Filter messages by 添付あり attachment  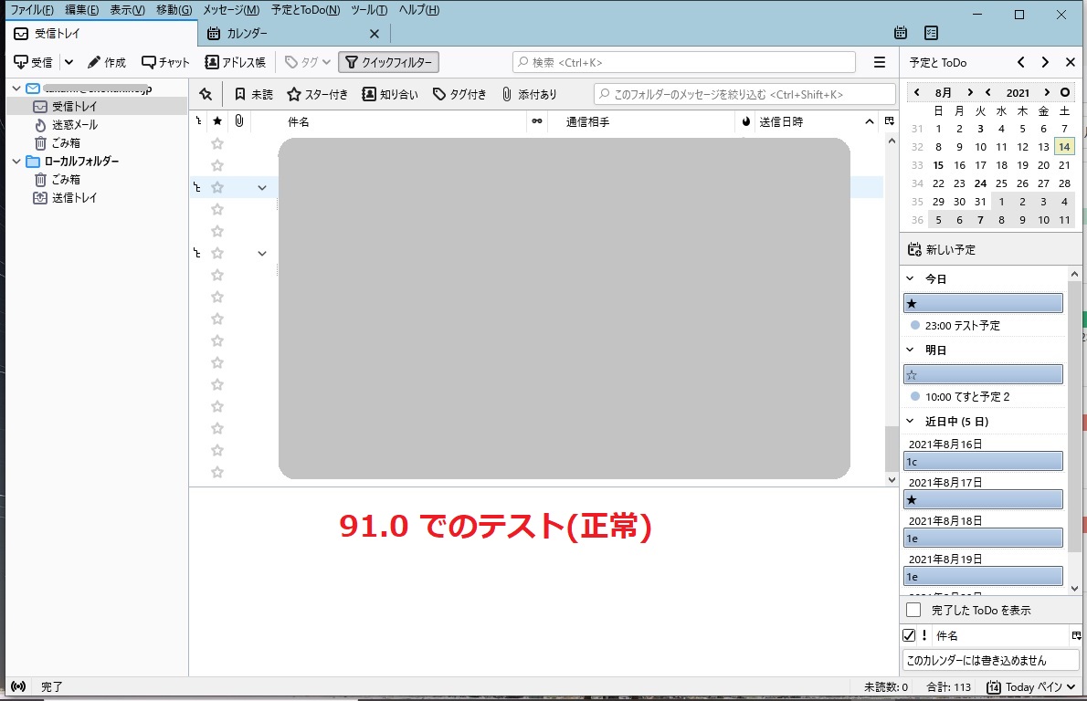[x=529, y=94]
